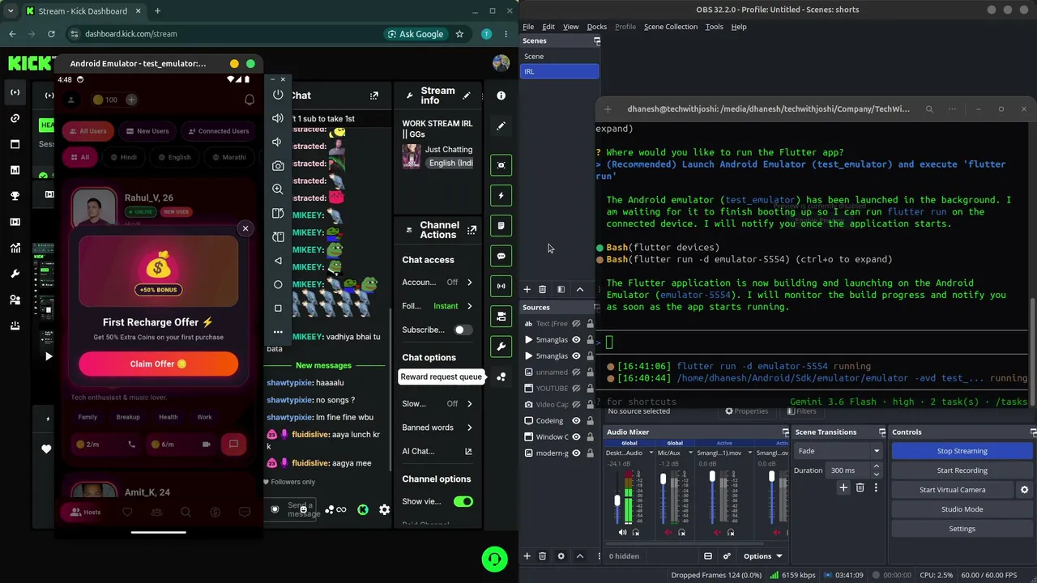Viewport: 1037px width, 583px height.
Task: Open the Docks menu in OBS
Action: [596, 27]
